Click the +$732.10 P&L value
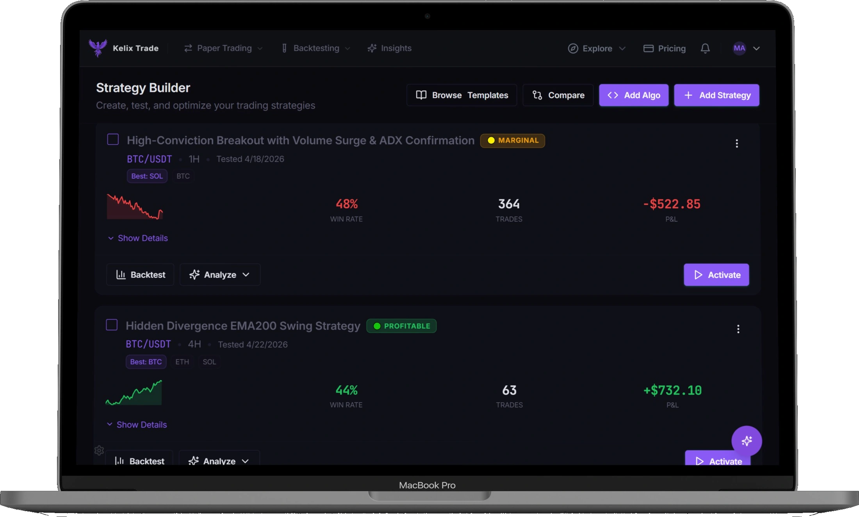The image size is (859, 517). (672, 390)
